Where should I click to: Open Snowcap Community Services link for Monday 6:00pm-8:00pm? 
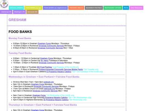(50, 48)
